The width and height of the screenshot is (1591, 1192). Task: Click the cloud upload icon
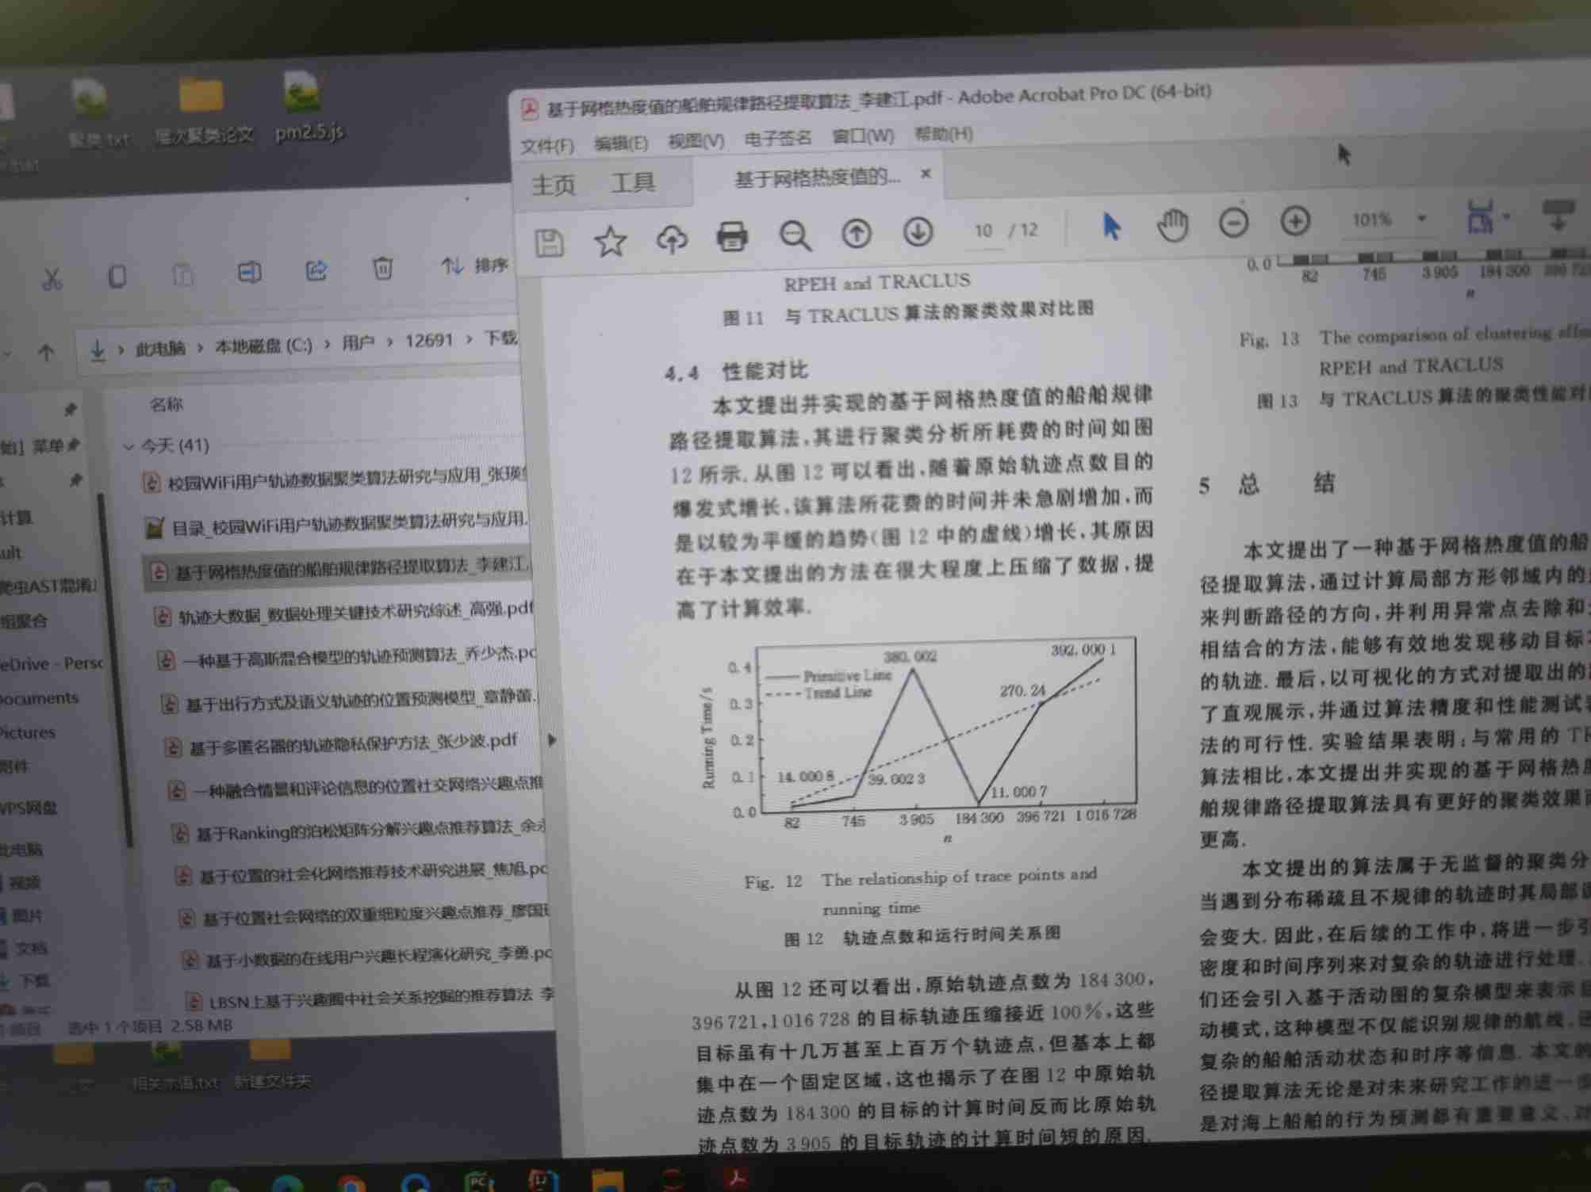[x=672, y=239]
